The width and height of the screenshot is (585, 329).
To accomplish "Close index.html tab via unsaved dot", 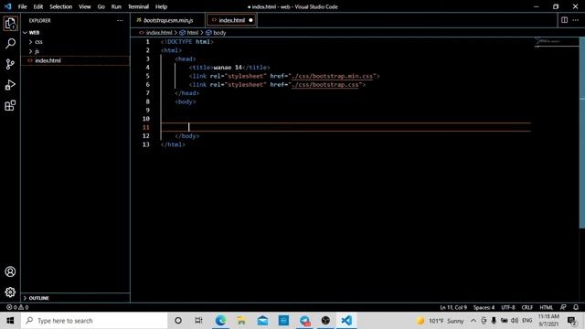I will click(x=250, y=20).
